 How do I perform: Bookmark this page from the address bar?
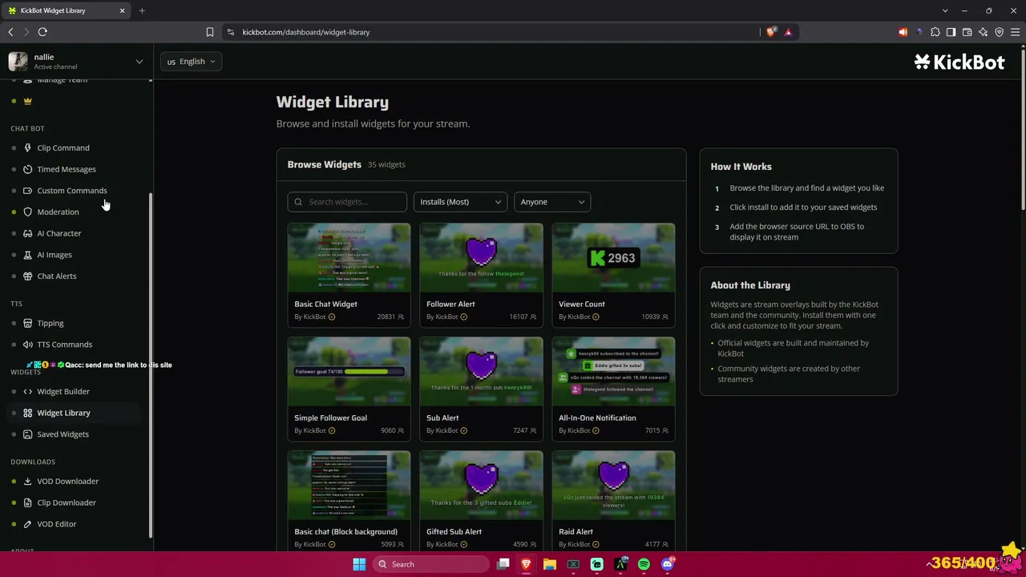coord(210,32)
